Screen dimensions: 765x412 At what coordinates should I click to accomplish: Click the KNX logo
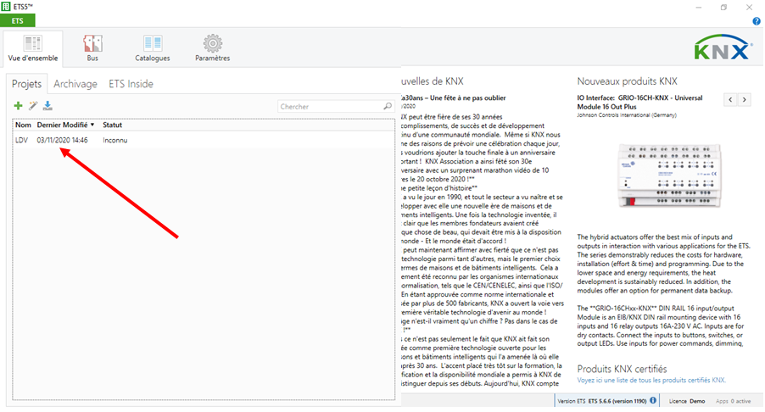click(x=723, y=47)
